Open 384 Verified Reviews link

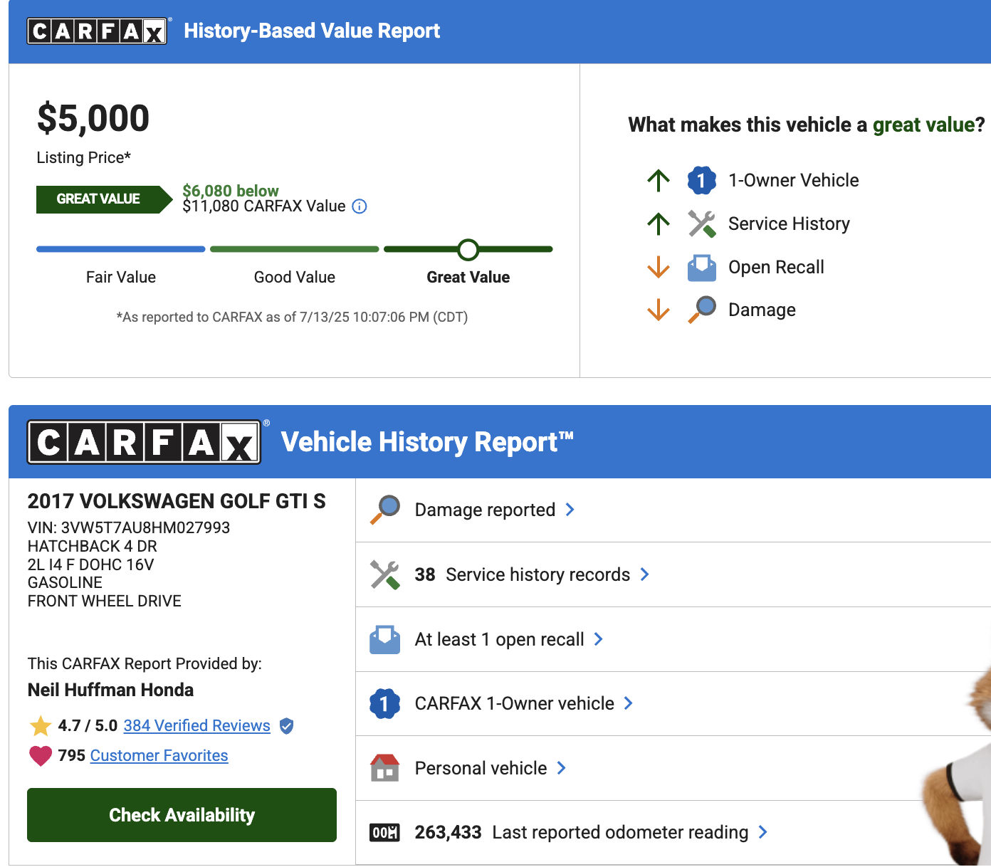coord(197,726)
